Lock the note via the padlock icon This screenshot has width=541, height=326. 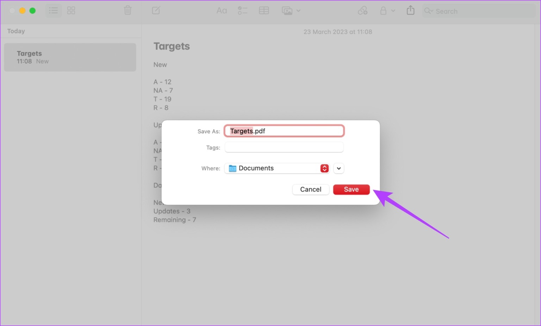[384, 10]
